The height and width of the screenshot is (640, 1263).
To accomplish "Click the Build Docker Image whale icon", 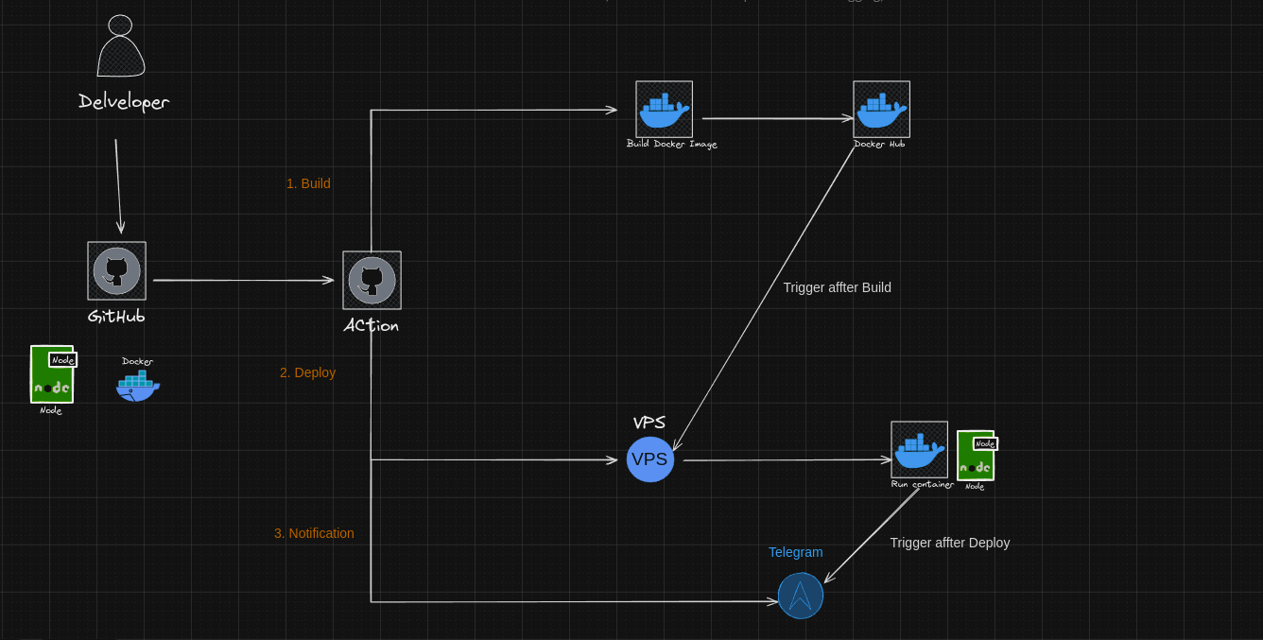I will pos(664,109).
